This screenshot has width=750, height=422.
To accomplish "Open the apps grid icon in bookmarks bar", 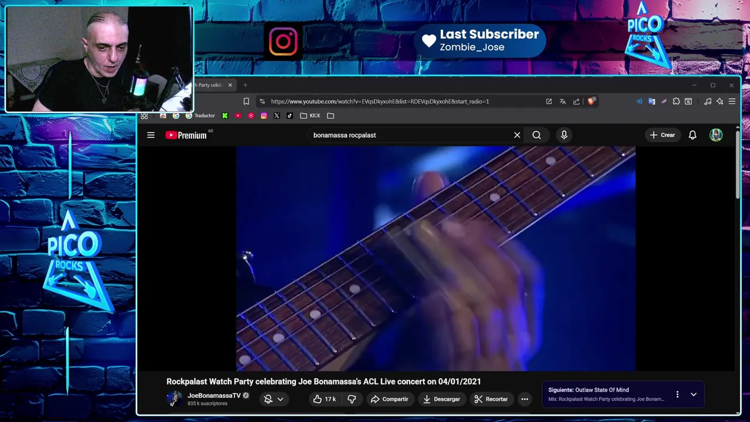I will point(144,115).
